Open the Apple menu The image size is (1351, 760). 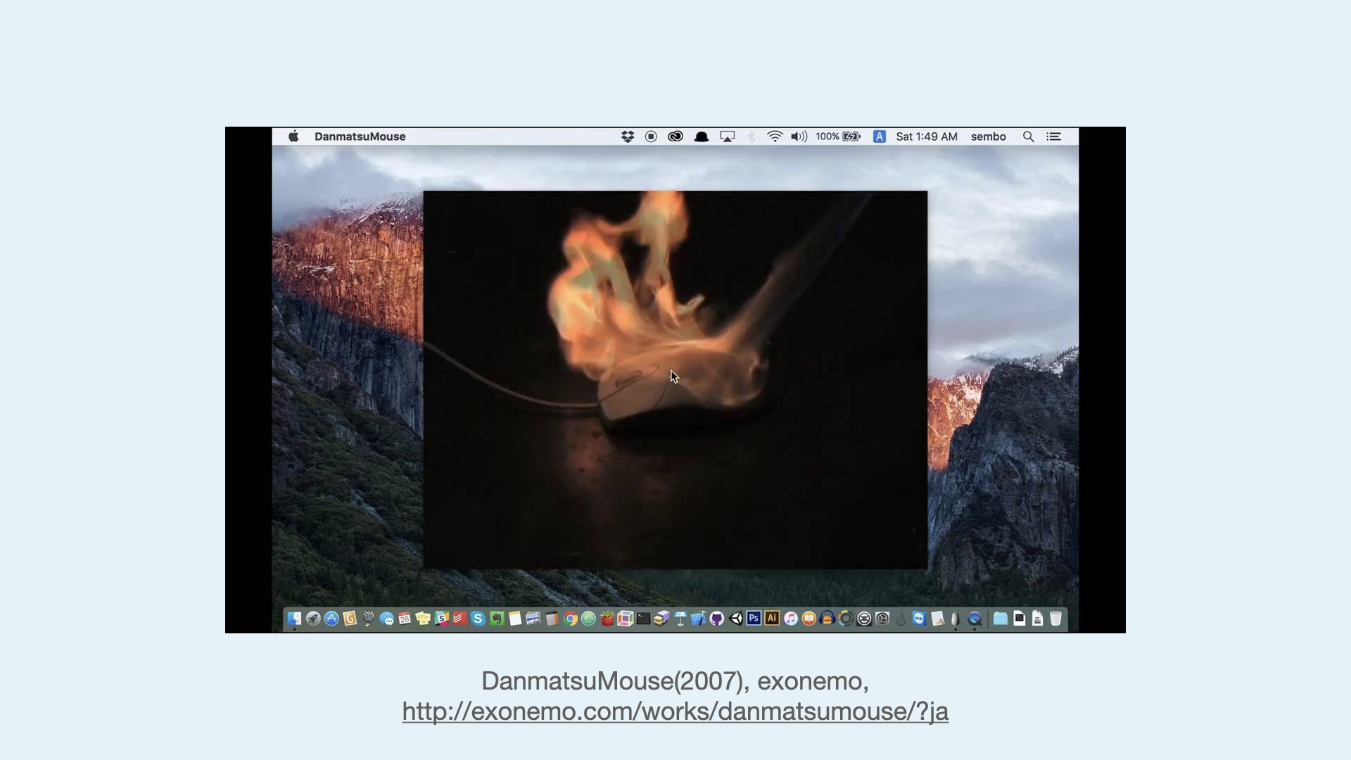pyautogui.click(x=293, y=137)
